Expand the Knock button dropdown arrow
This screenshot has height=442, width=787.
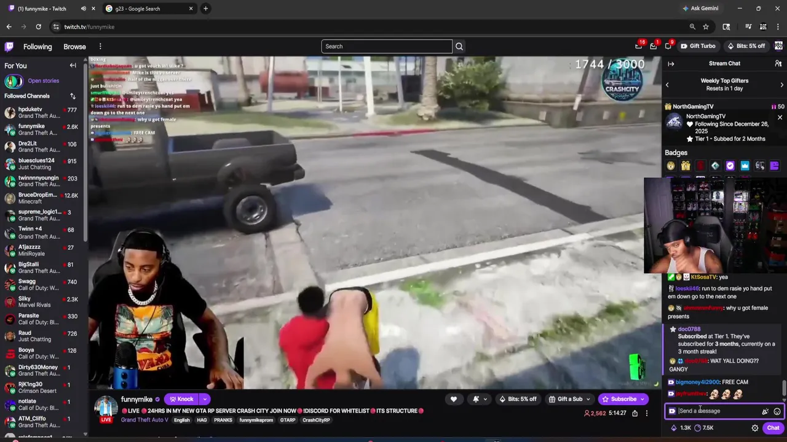coord(205,399)
